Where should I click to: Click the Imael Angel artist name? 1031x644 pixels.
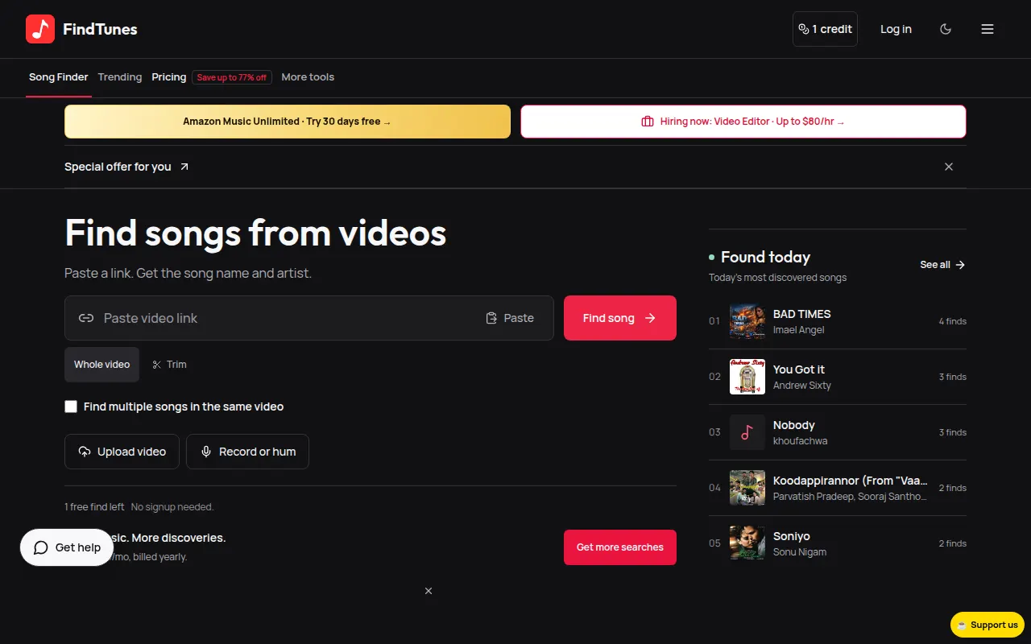pos(799,330)
